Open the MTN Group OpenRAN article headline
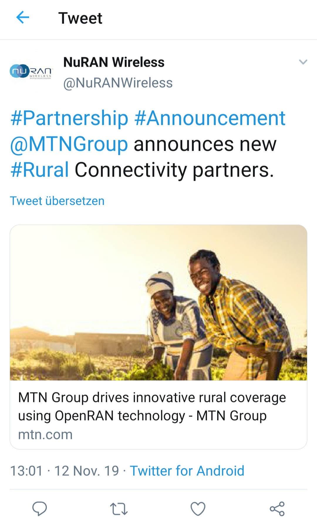Viewport: 317px width, 528px height. pyautogui.click(x=152, y=406)
